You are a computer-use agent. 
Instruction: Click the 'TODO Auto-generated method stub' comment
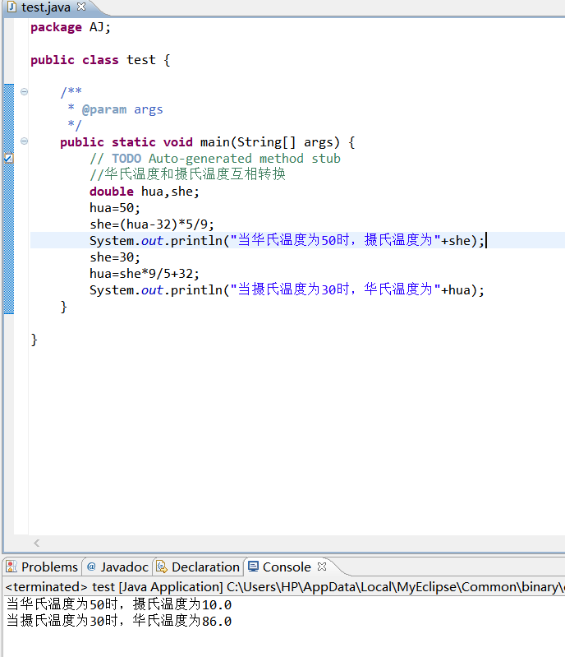pos(215,159)
